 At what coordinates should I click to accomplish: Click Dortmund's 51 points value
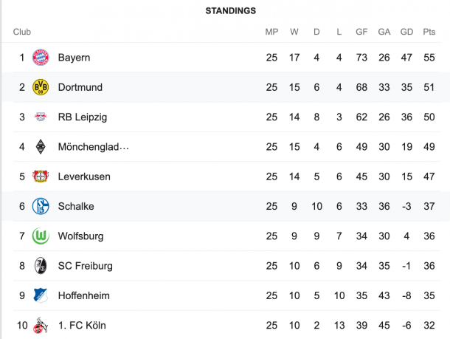click(429, 87)
